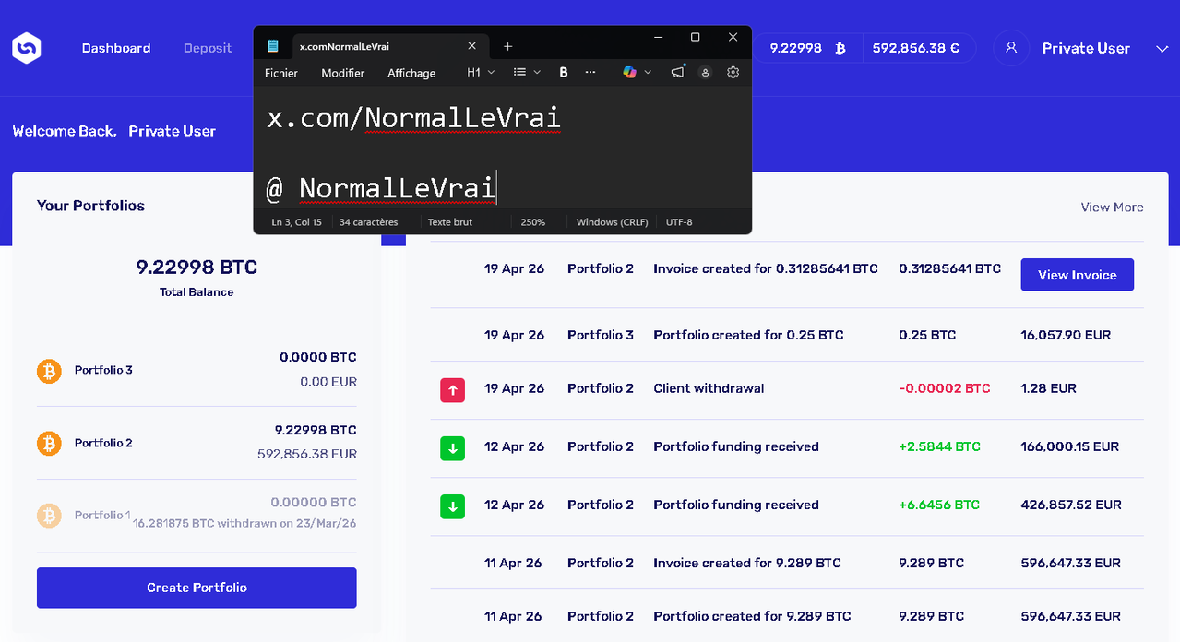Viewport: 1180px width, 642px height.
Task: Expand the Copilot dropdown arrow in Notepad
Action: [x=648, y=72]
